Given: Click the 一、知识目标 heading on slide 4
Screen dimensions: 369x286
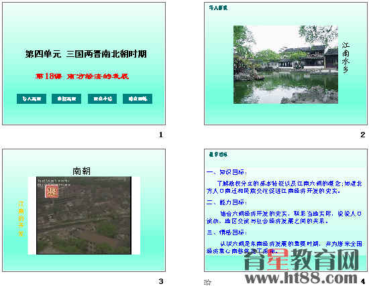Looking at the screenshot, I should (x=227, y=172).
